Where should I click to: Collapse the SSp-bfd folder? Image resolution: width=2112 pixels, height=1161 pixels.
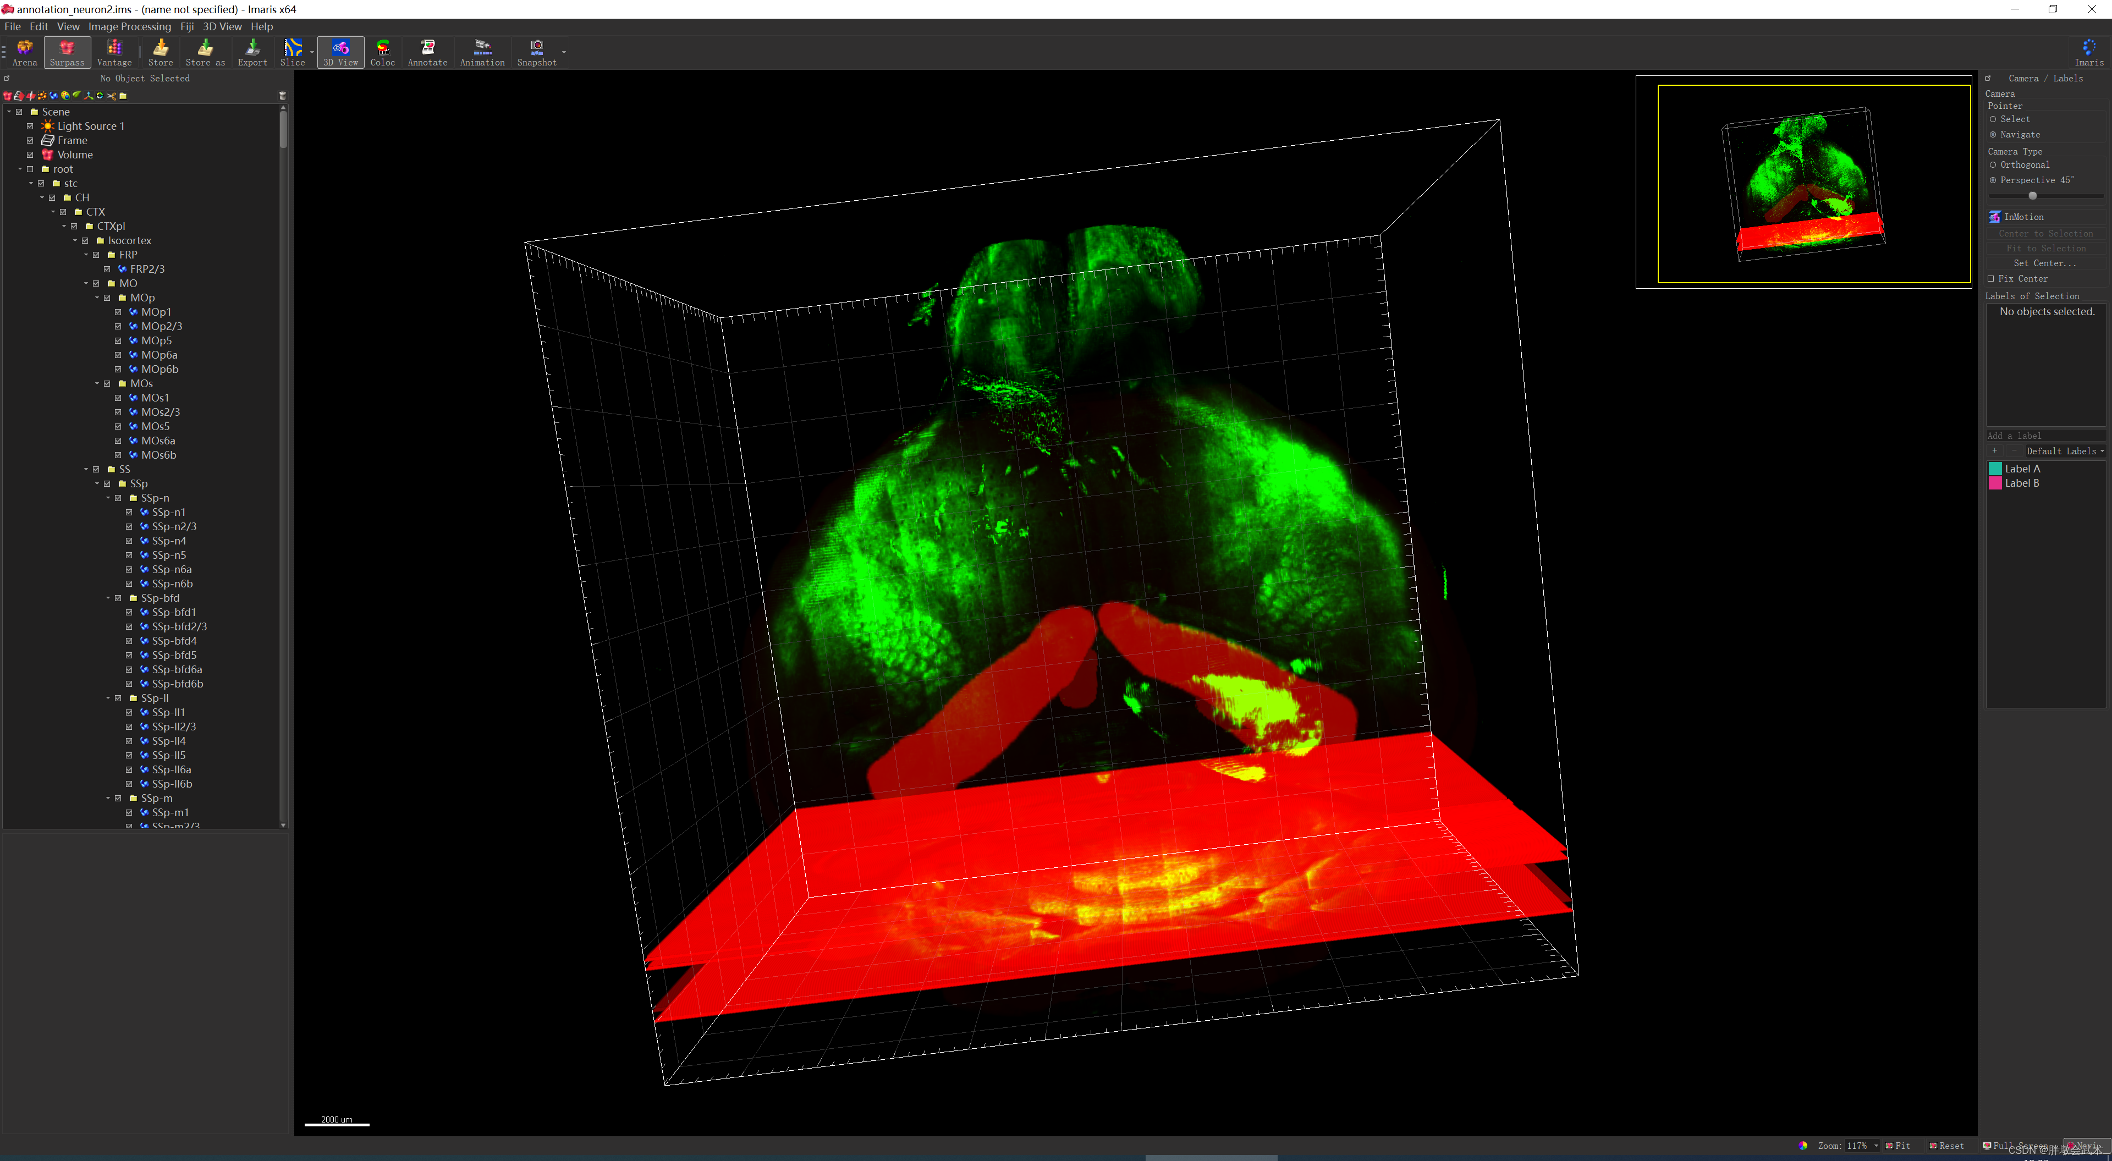coord(107,598)
